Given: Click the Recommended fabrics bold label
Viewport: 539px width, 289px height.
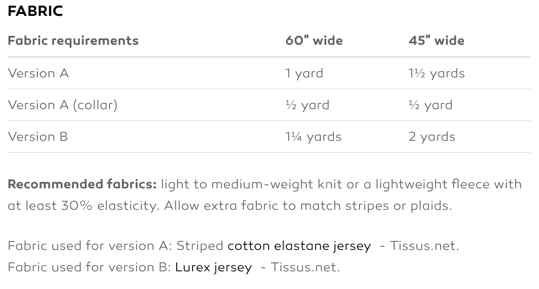Looking at the screenshot, I should coord(82,184).
